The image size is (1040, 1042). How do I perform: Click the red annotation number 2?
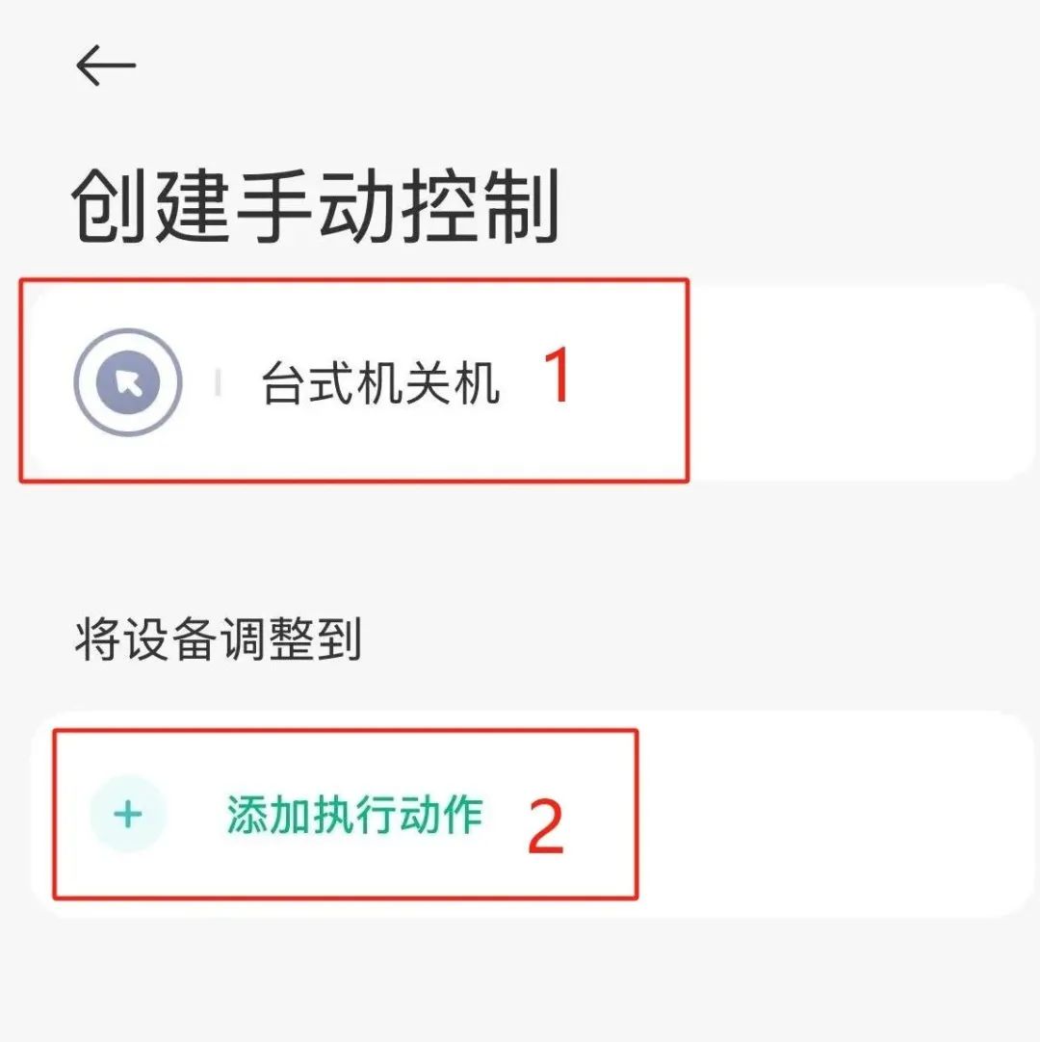click(546, 826)
